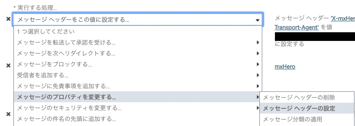The height and width of the screenshot is (126, 355).
Task: Click the mxHero link
Action: 285,67
